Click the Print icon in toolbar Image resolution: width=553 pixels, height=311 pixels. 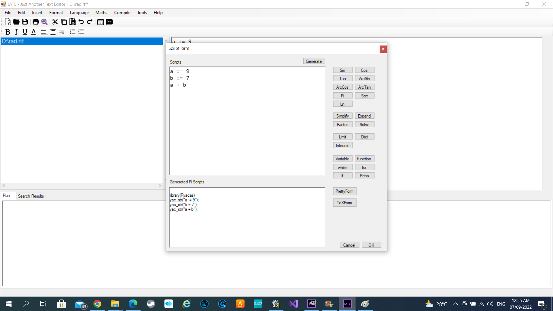coord(36,22)
